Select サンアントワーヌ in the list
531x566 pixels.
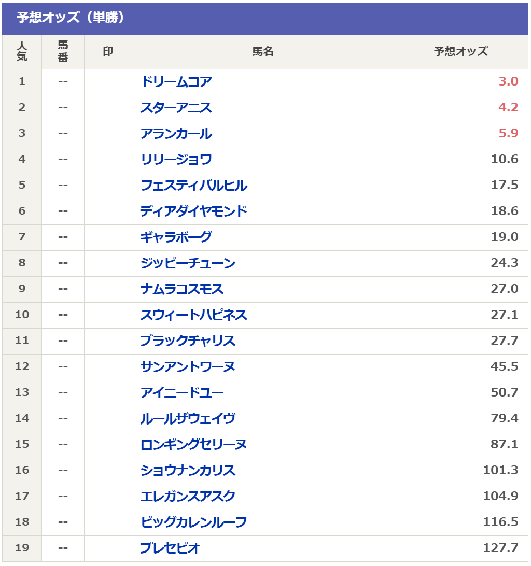(x=188, y=367)
